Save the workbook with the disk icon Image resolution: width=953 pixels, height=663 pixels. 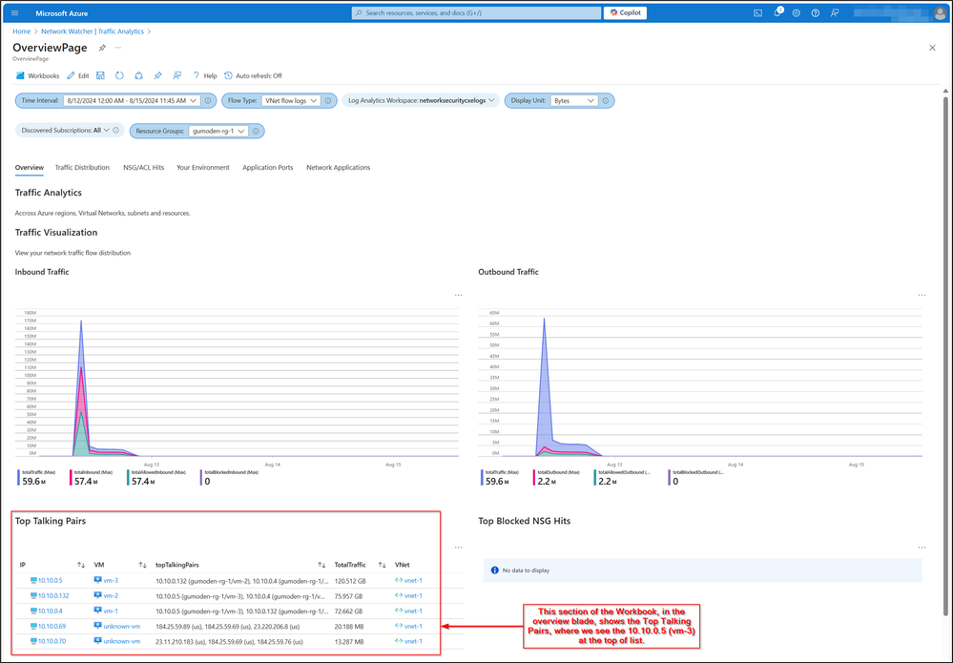tap(100, 76)
